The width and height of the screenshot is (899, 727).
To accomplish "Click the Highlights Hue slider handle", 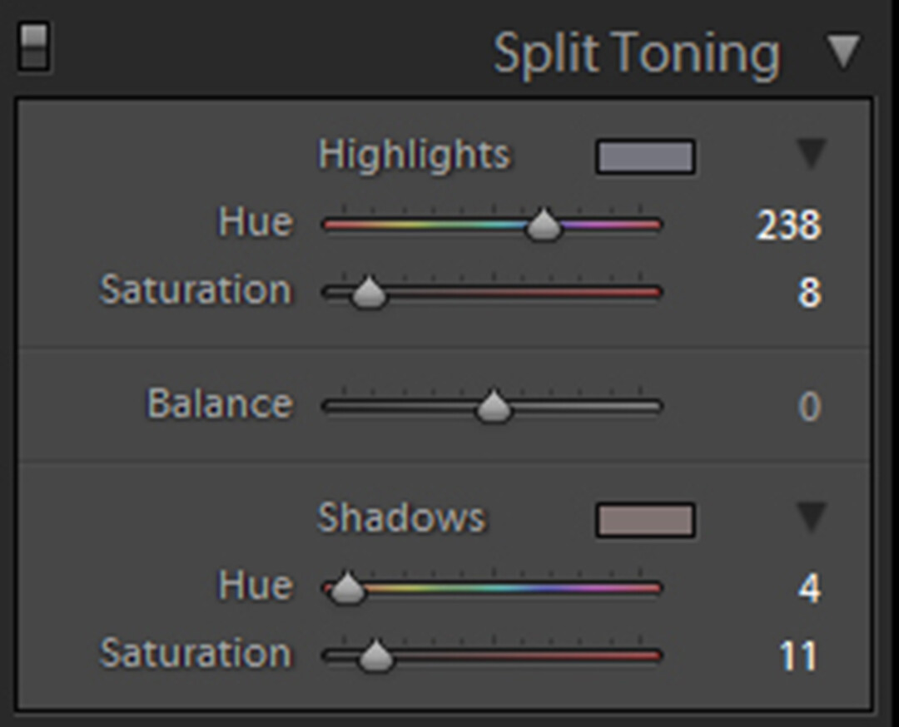I will point(544,225).
